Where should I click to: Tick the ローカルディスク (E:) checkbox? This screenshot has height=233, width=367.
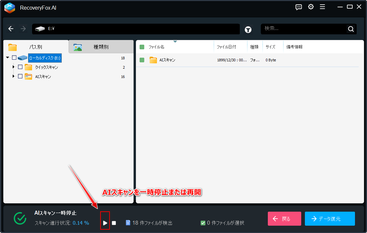pos(14,57)
